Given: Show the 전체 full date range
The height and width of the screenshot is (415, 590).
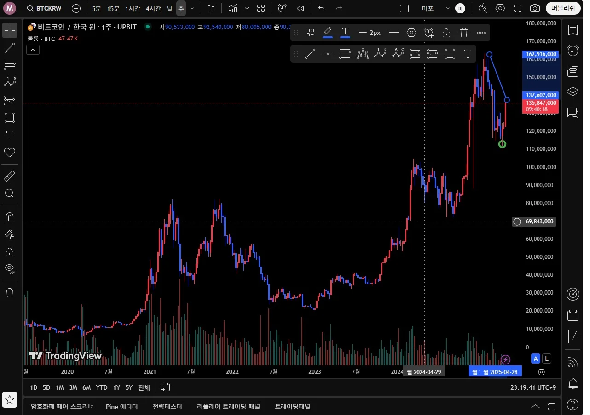Looking at the screenshot, I should (144, 387).
